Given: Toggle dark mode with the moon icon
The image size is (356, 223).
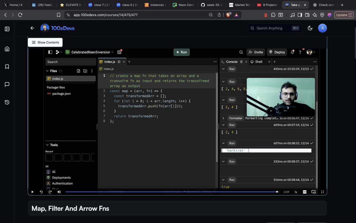Looking at the screenshot, I should click(310, 28).
